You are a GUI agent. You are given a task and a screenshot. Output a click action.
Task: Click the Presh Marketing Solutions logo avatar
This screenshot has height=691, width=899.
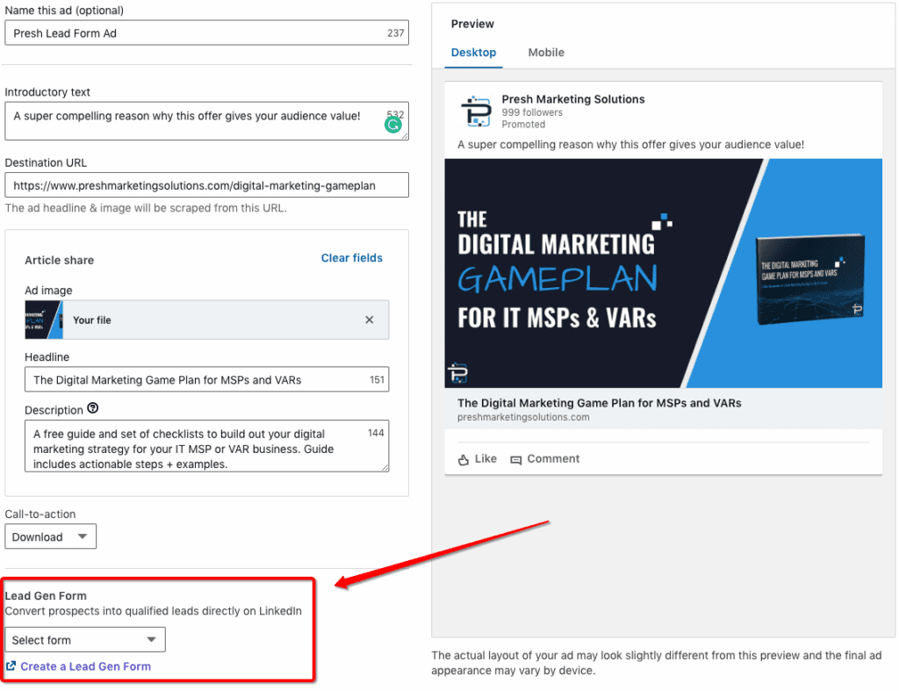[476, 112]
